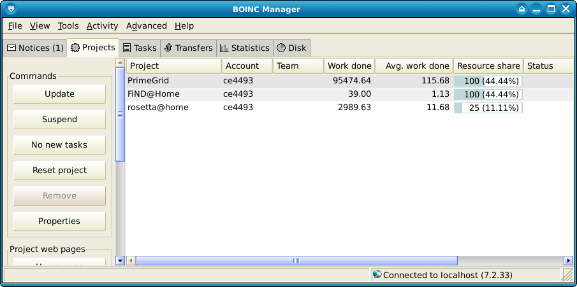Click the command panel scroll down arrow
This screenshot has width=577, height=287.
coord(121,260)
